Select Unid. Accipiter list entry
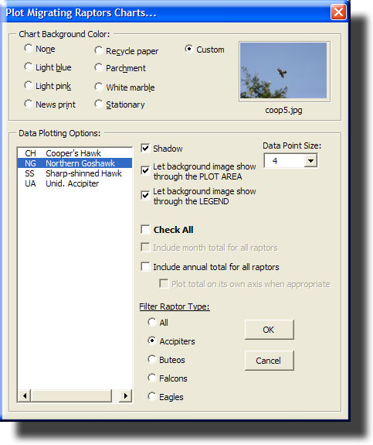 pos(75,183)
